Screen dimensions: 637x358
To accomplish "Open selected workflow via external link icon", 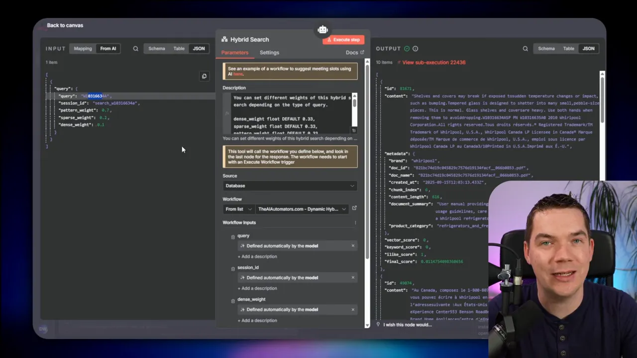I will 354,208.
